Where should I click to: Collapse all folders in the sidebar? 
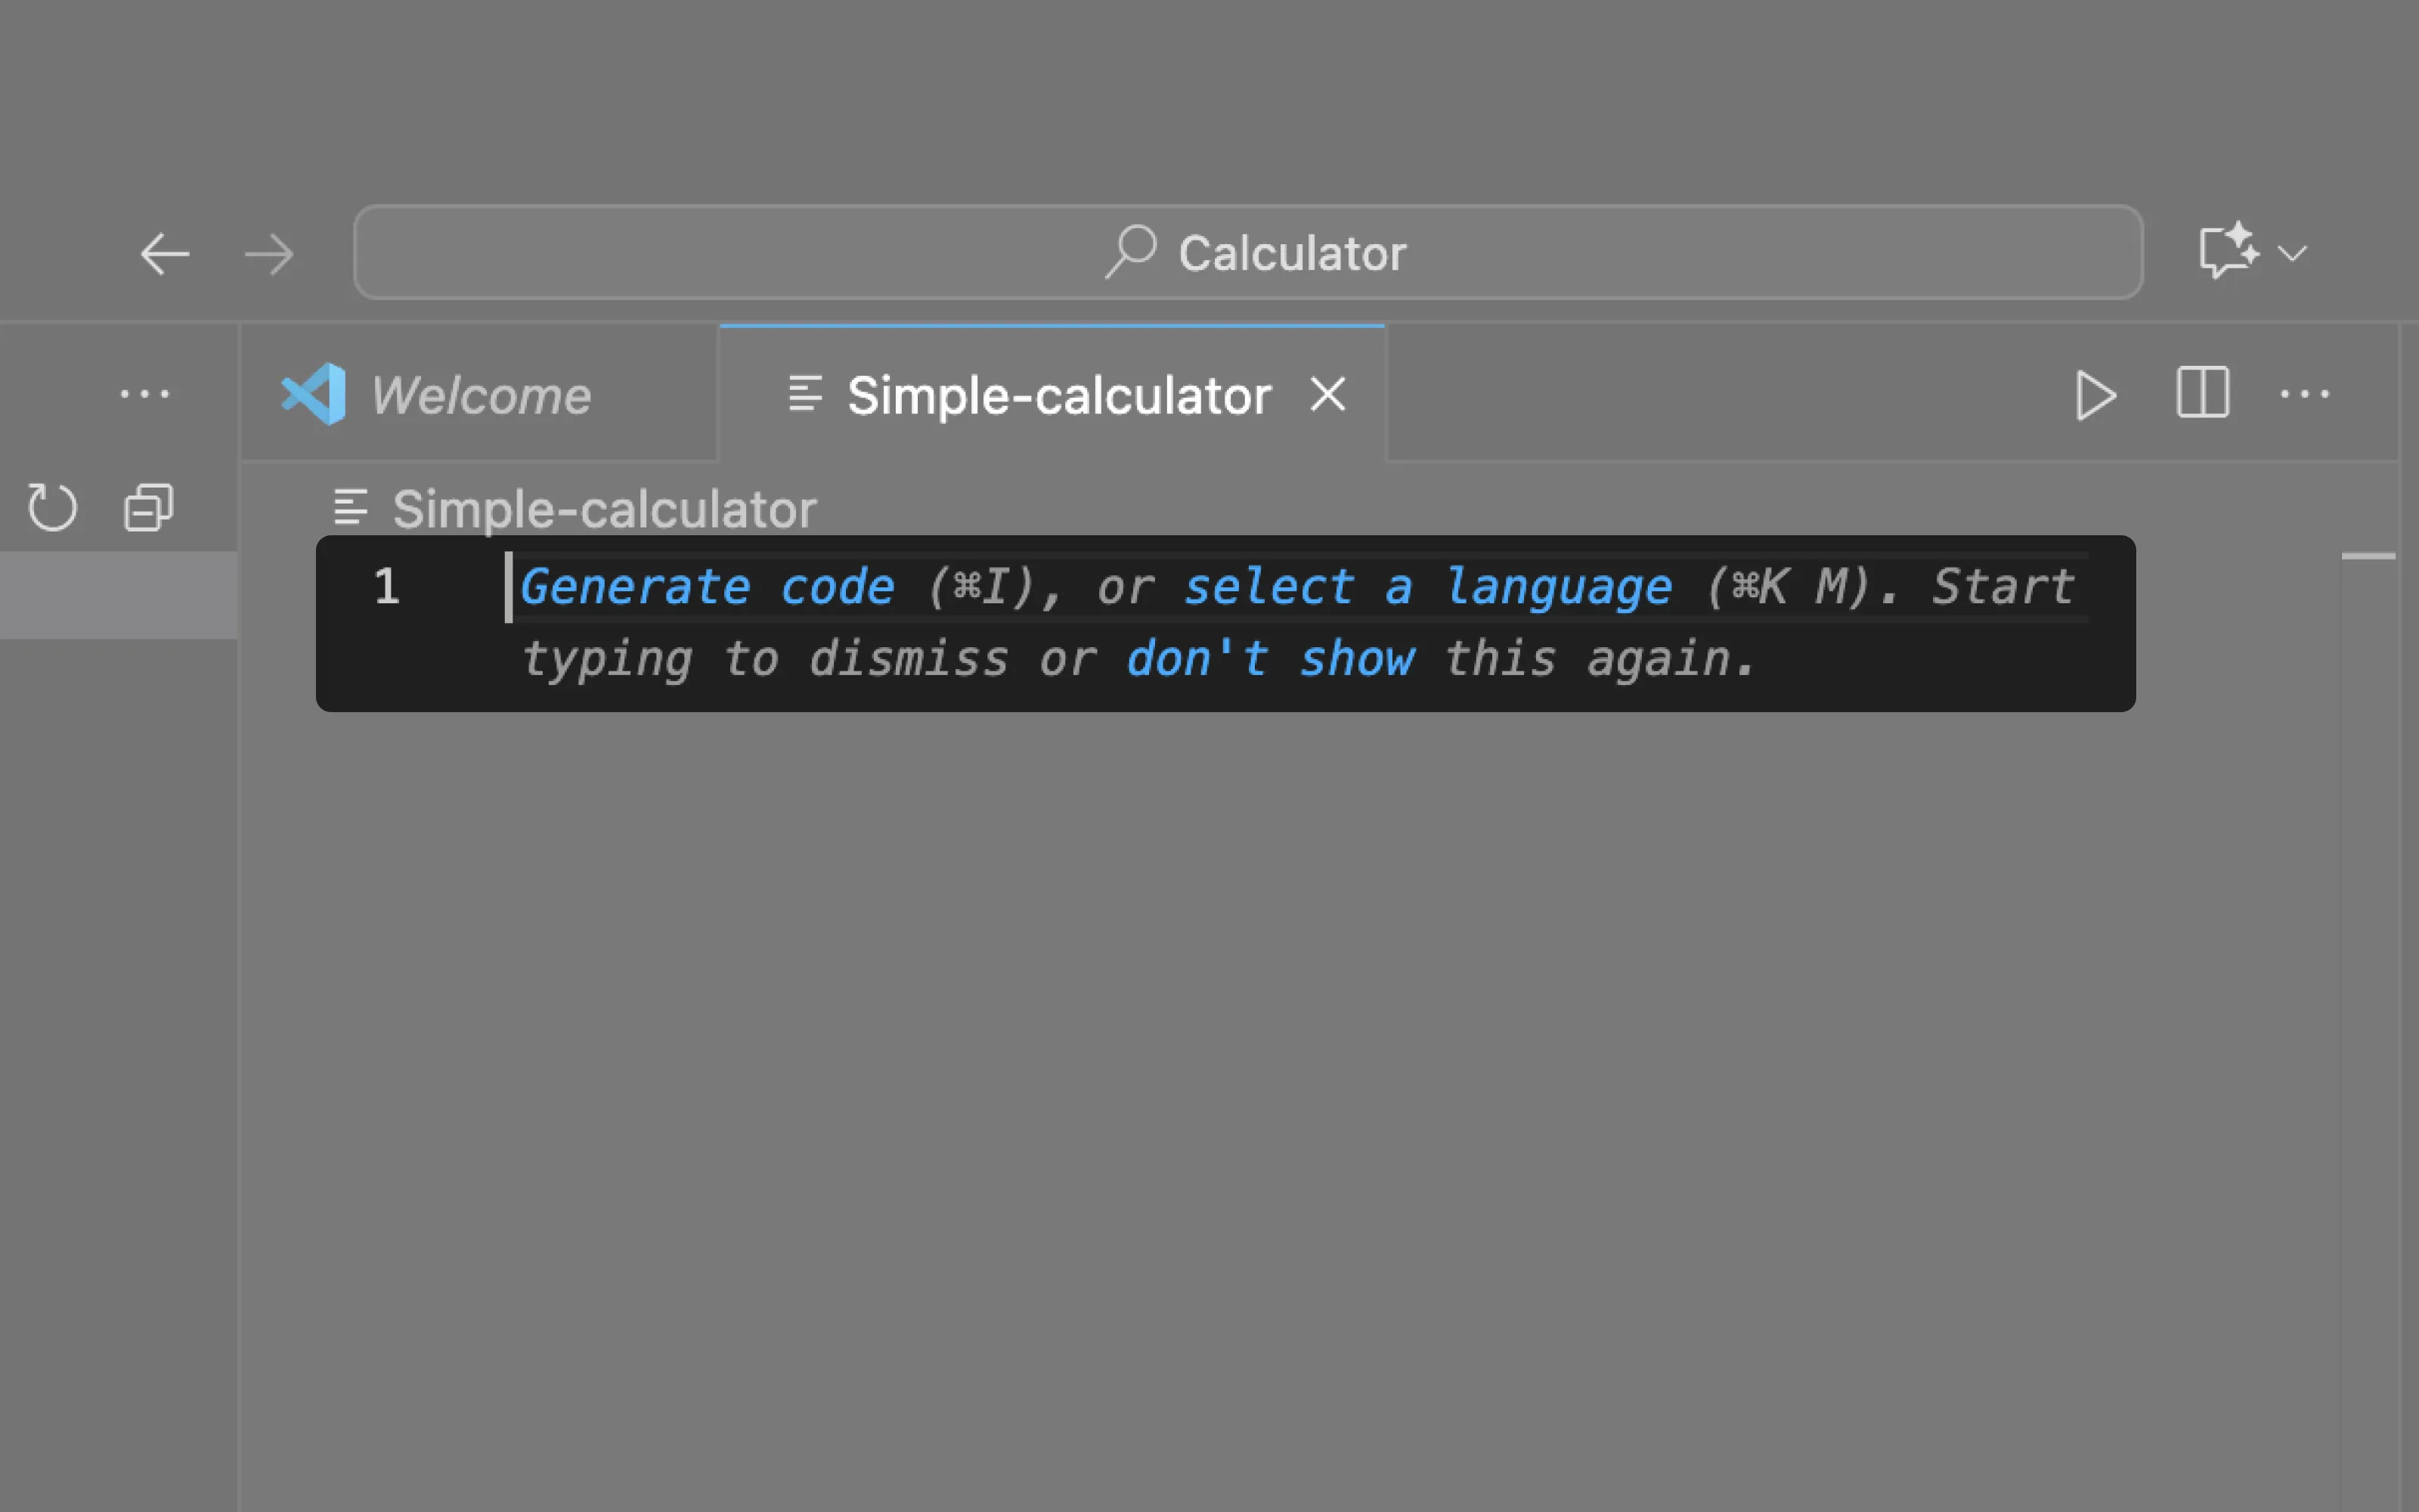click(148, 507)
